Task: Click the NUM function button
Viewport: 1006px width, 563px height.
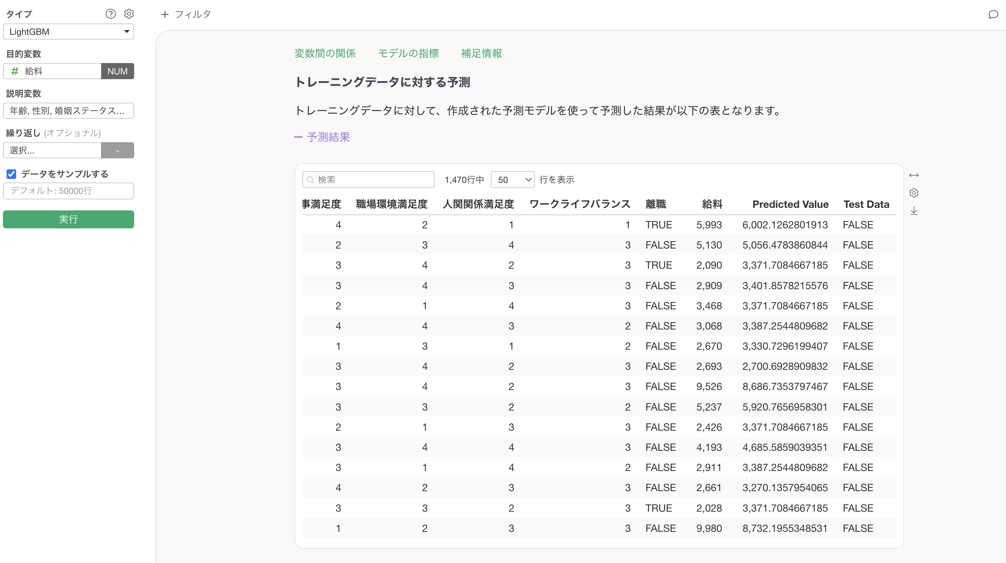Action: coord(118,71)
